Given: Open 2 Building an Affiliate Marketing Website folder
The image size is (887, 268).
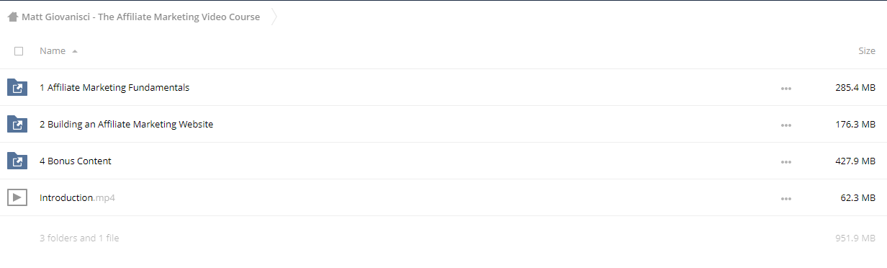Looking at the screenshot, I should [126, 125].
